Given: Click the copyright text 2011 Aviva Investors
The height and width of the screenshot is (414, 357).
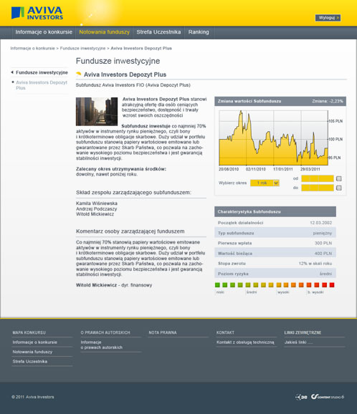Looking at the screenshot, I should tap(33, 397).
